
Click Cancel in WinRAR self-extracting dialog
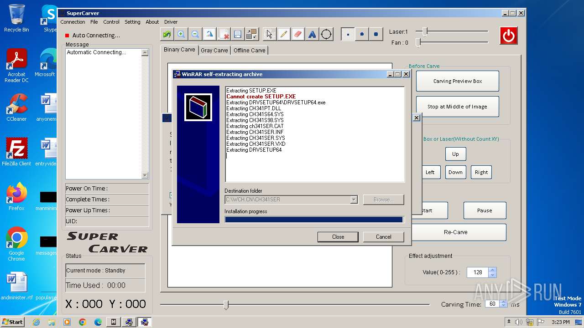pos(384,237)
